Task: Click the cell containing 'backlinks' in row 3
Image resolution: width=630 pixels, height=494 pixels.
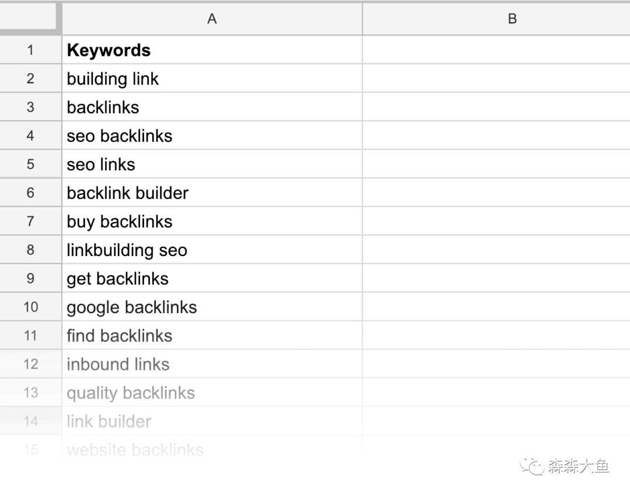Action: click(x=212, y=107)
